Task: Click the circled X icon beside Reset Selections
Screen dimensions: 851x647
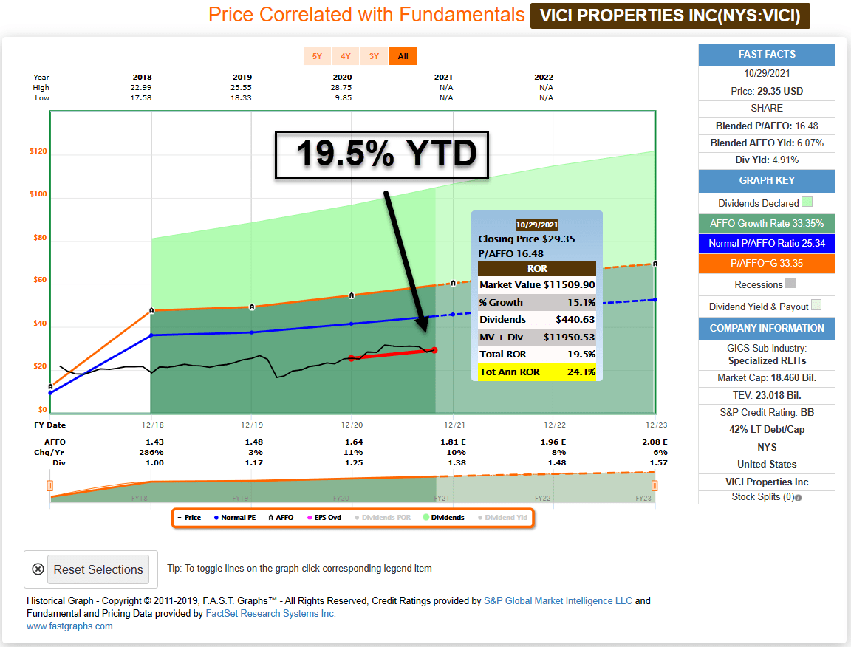Action: pyautogui.click(x=38, y=569)
